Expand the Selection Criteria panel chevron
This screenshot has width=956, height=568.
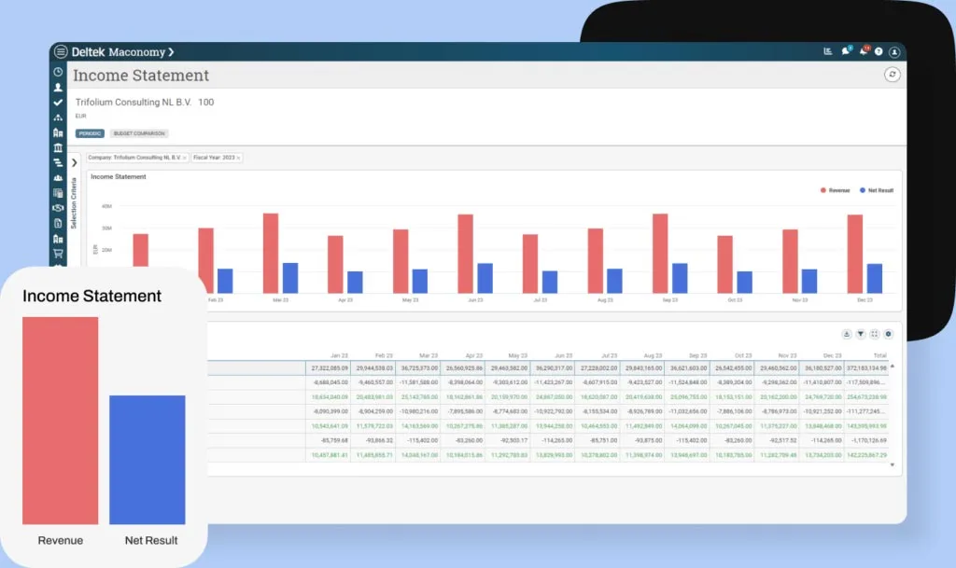pos(75,162)
